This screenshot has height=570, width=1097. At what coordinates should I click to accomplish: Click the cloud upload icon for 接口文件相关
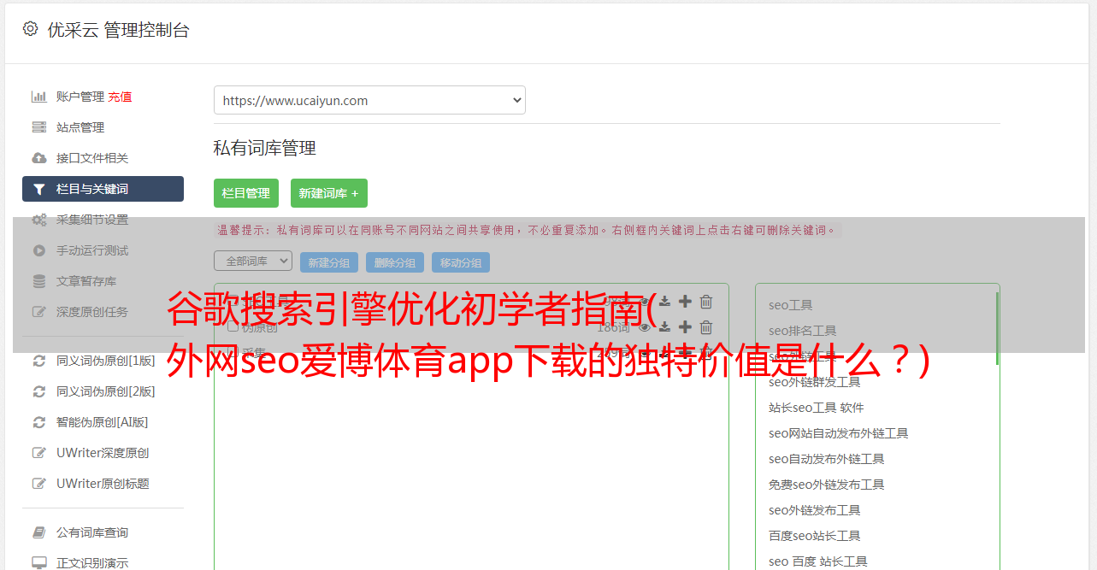coord(39,158)
